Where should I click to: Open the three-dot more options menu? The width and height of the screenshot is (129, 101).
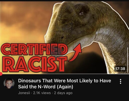[x=120, y=81]
